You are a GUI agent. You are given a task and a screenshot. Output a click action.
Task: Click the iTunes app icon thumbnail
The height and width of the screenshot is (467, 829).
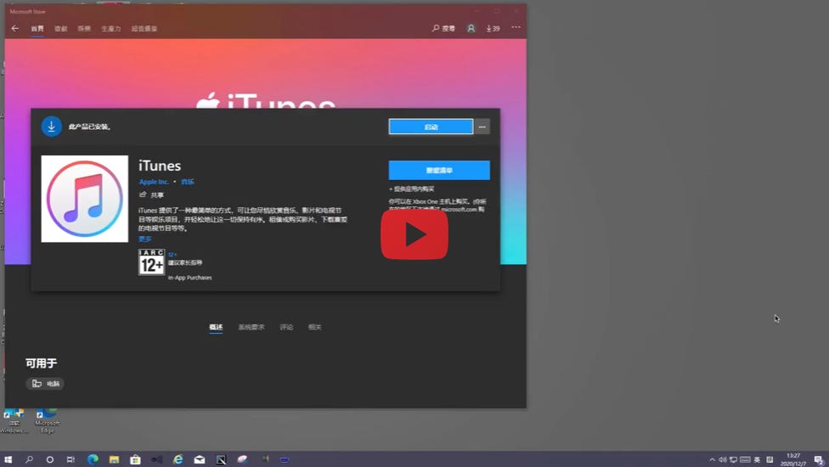(85, 199)
